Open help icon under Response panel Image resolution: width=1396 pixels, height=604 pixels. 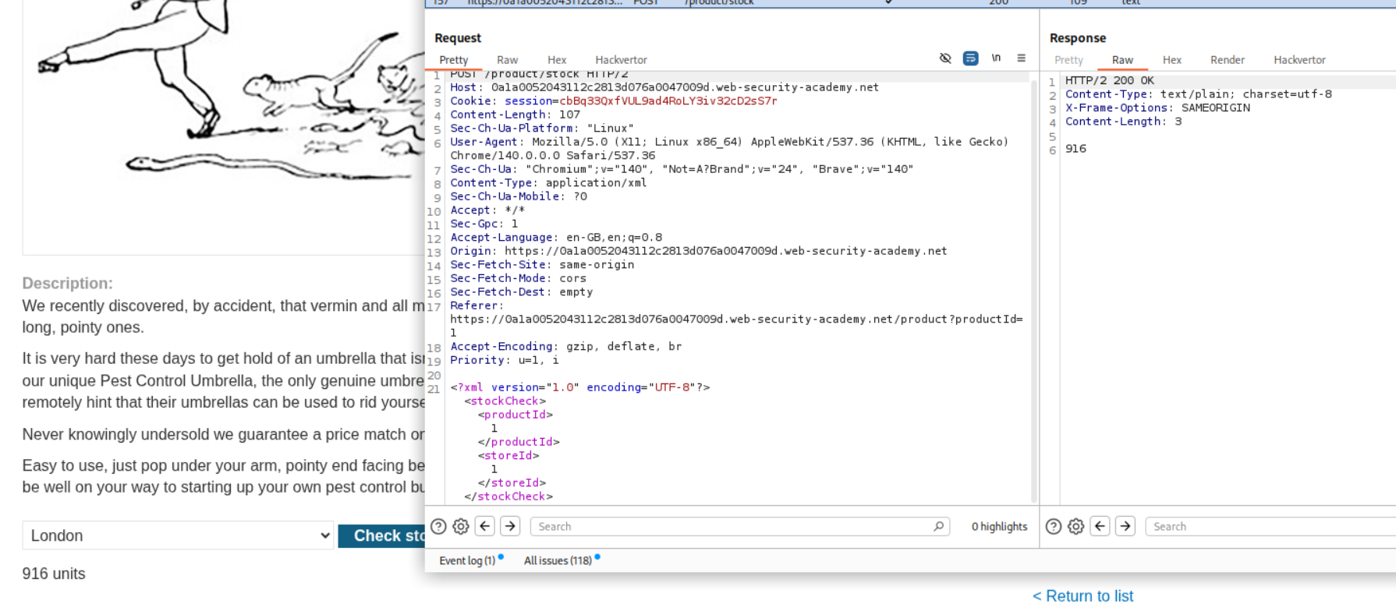coord(1053,527)
